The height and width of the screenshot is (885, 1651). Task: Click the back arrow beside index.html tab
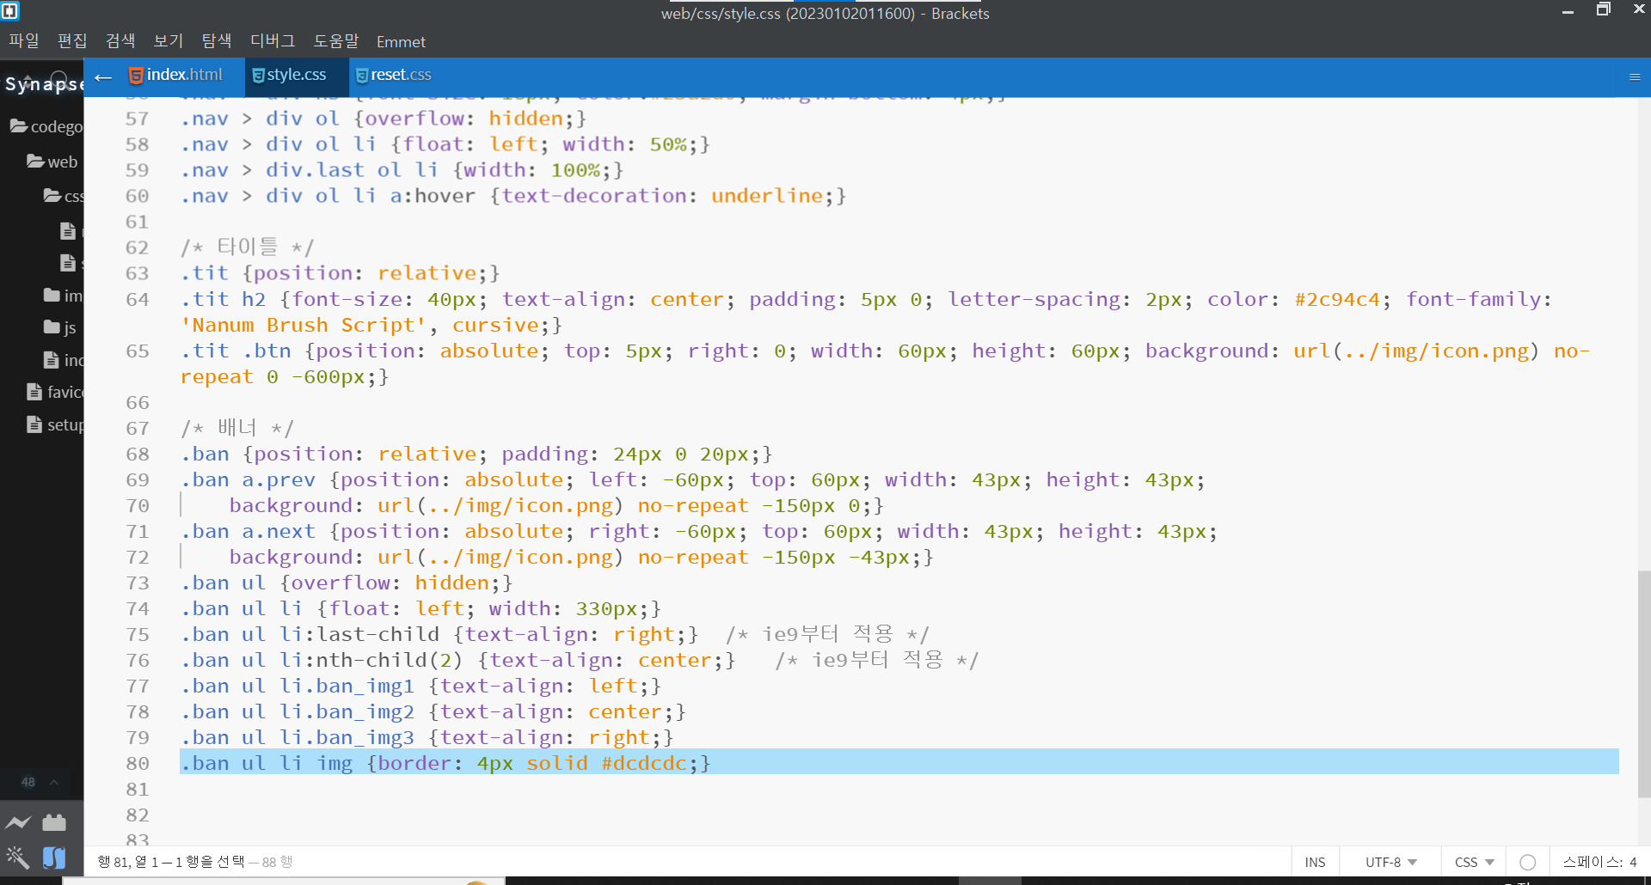pyautogui.click(x=103, y=77)
